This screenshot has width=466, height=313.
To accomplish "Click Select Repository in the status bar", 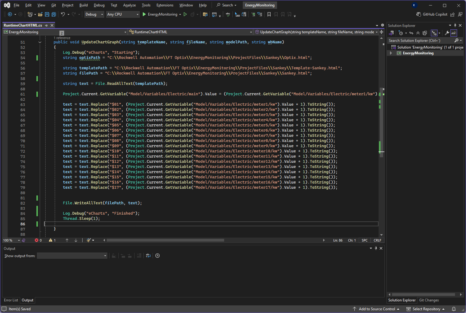I will tap(426, 309).
